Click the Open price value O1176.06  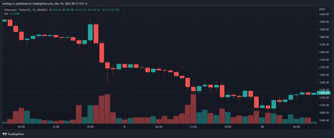point(56,10)
